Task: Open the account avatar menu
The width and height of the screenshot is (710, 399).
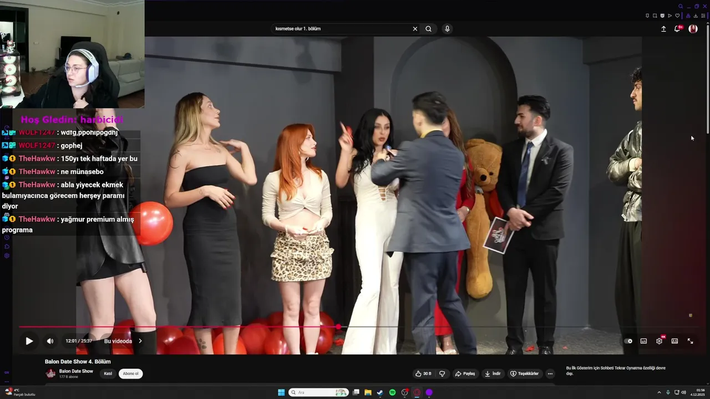Action: pyautogui.click(x=693, y=29)
